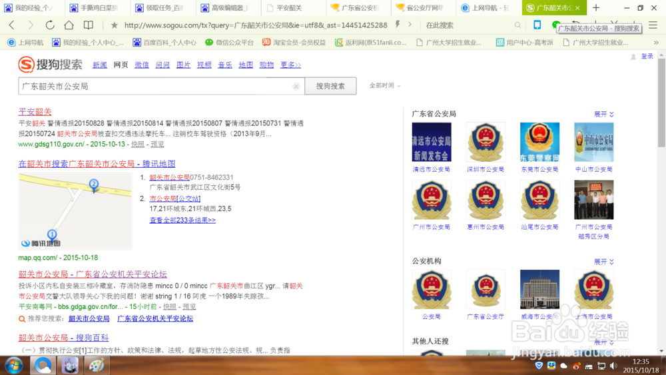This screenshot has height=375, width=666.
Task: Open 快照 for 平安韶关 result
Action: point(138,145)
